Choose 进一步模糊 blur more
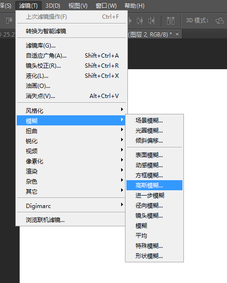Image resolution: width=227 pixels, height=283 pixels. (154, 195)
